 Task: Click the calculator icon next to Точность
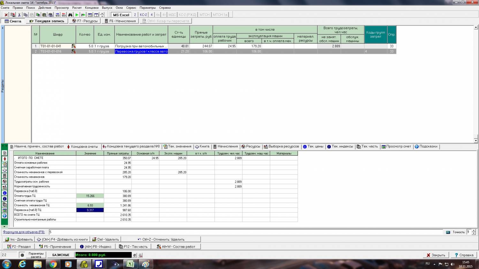(448, 232)
